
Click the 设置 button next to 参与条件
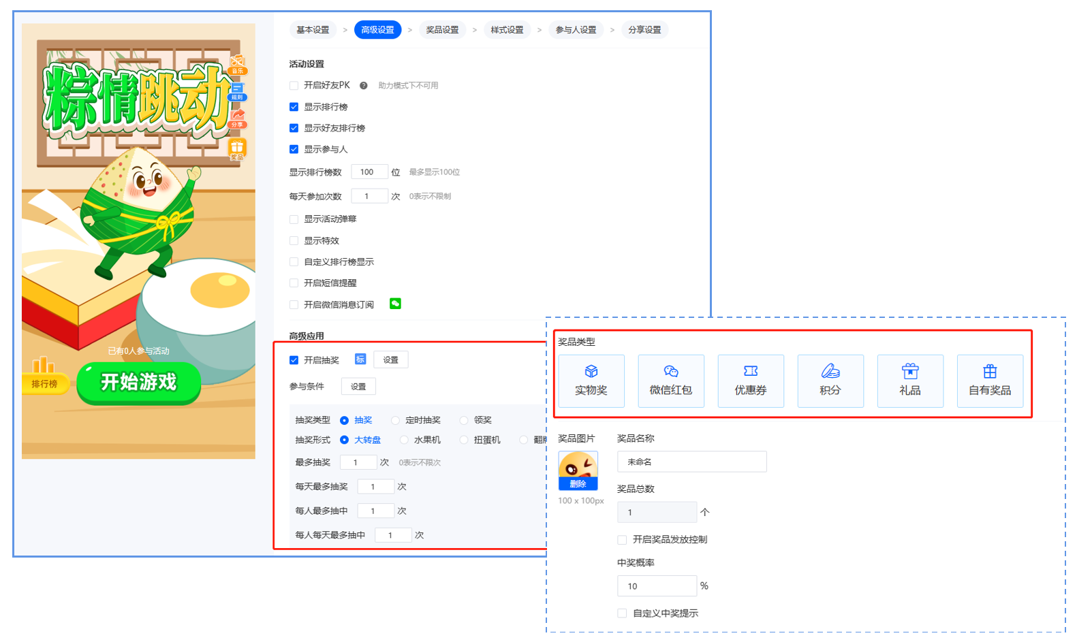[x=358, y=387]
